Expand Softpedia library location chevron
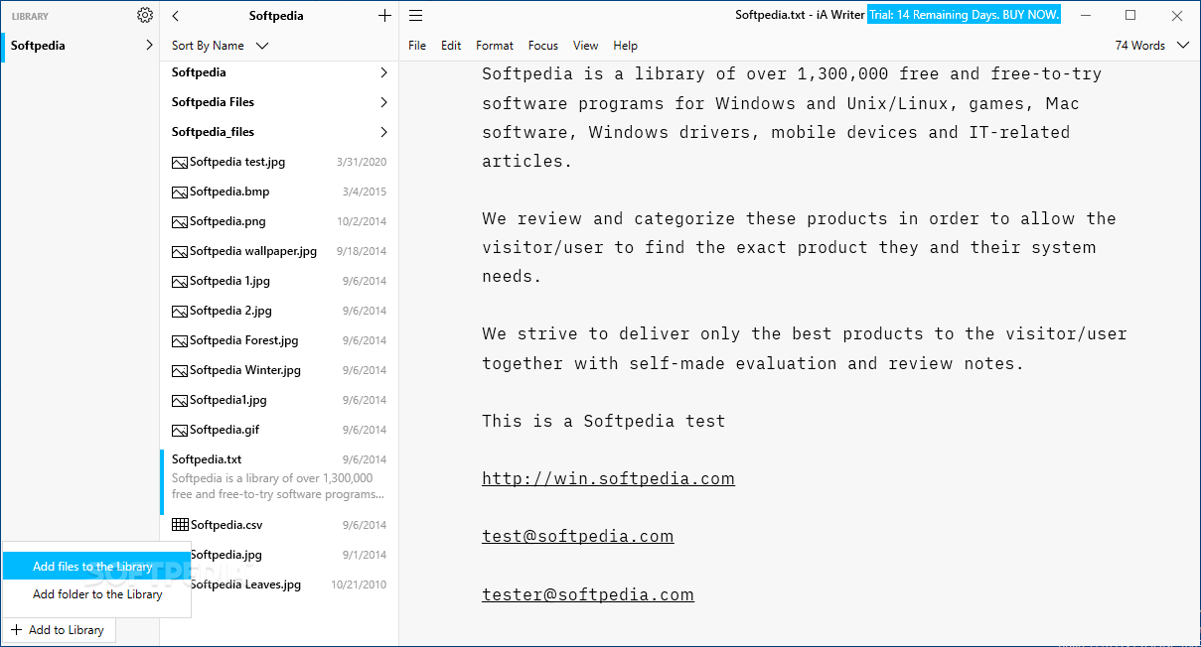The height and width of the screenshot is (647, 1201). tap(149, 45)
